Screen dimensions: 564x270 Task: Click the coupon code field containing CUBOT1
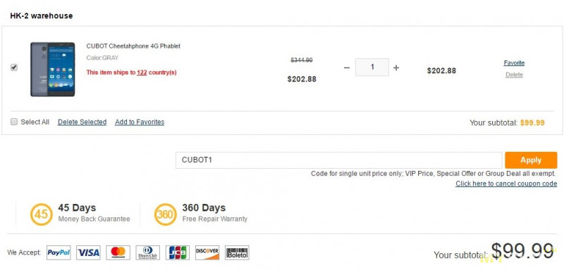(x=338, y=160)
